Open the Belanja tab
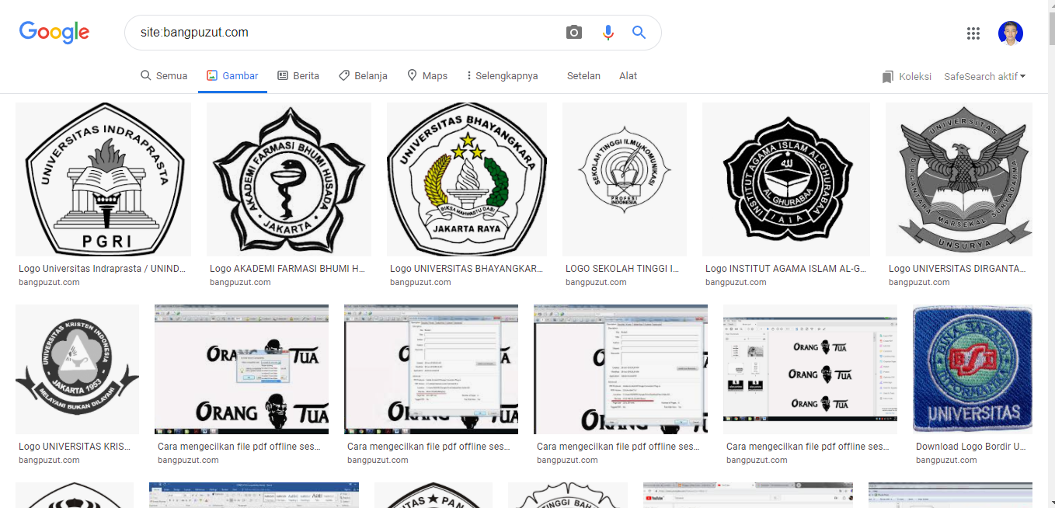Viewport: 1055px width, 508px height. tap(363, 76)
